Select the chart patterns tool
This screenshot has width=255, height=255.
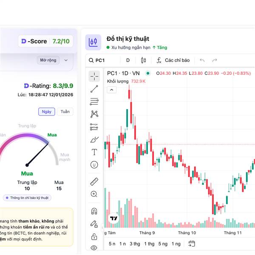click(x=94, y=114)
